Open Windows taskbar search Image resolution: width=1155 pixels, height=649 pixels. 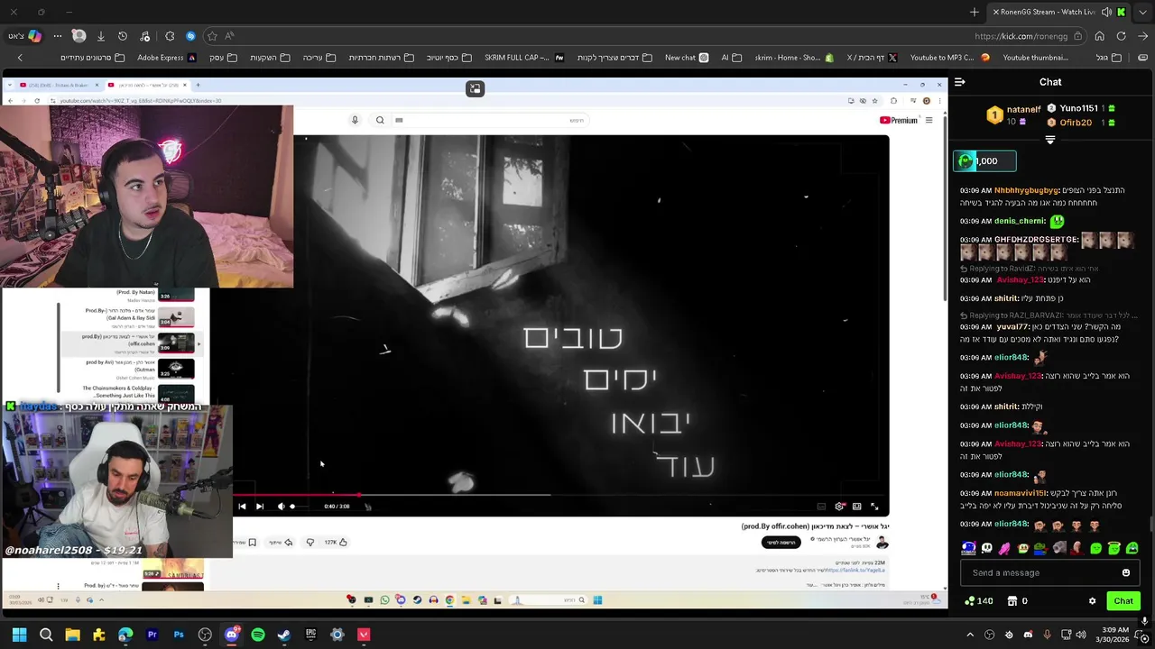[x=46, y=635]
